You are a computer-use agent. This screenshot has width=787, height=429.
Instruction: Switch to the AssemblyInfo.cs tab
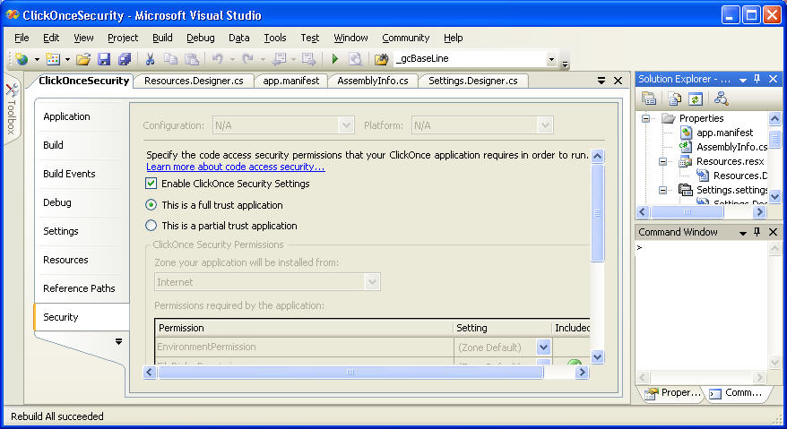pos(372,81)
